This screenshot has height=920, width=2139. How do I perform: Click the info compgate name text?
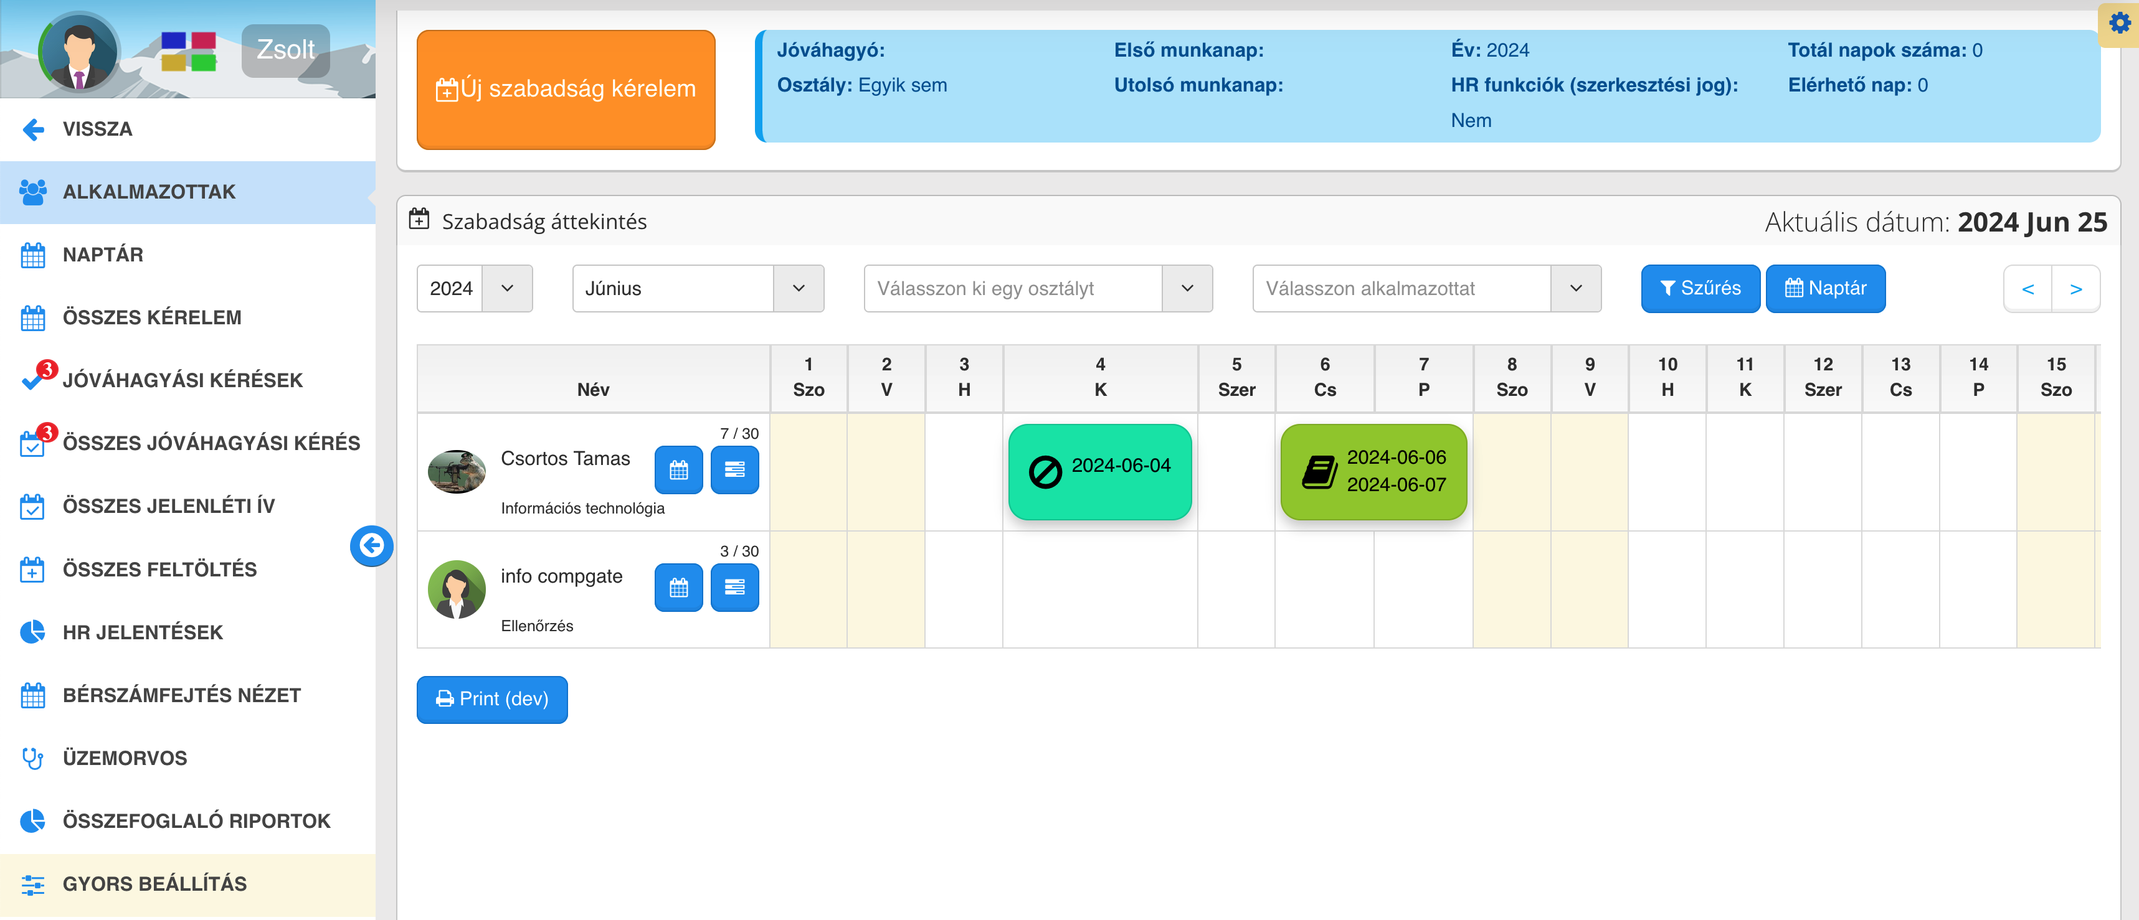561,576
